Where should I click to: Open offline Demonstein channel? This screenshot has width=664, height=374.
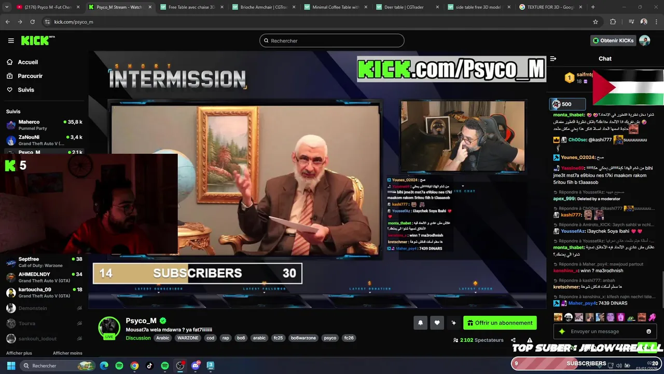click(x=44, y=308)
